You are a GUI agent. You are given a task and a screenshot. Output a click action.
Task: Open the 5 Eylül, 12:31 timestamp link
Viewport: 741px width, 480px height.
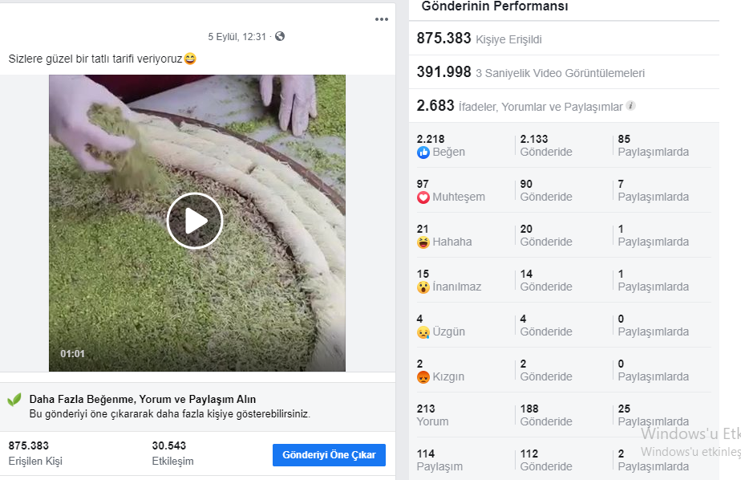237,37
